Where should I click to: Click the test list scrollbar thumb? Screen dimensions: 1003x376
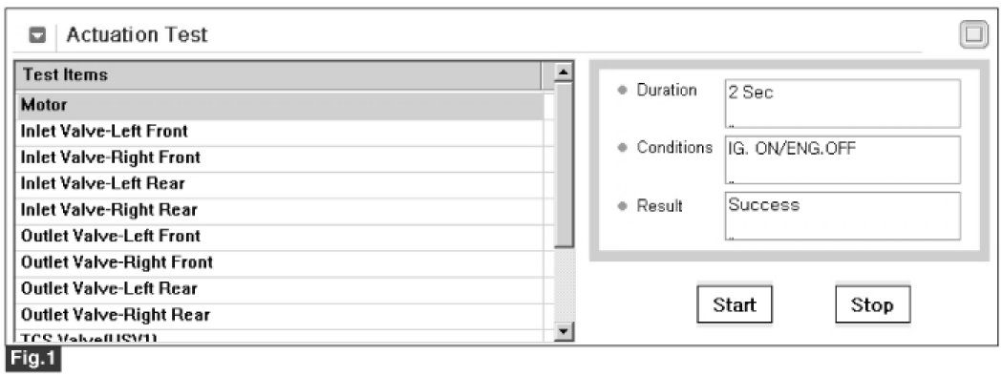coord(564,164)
